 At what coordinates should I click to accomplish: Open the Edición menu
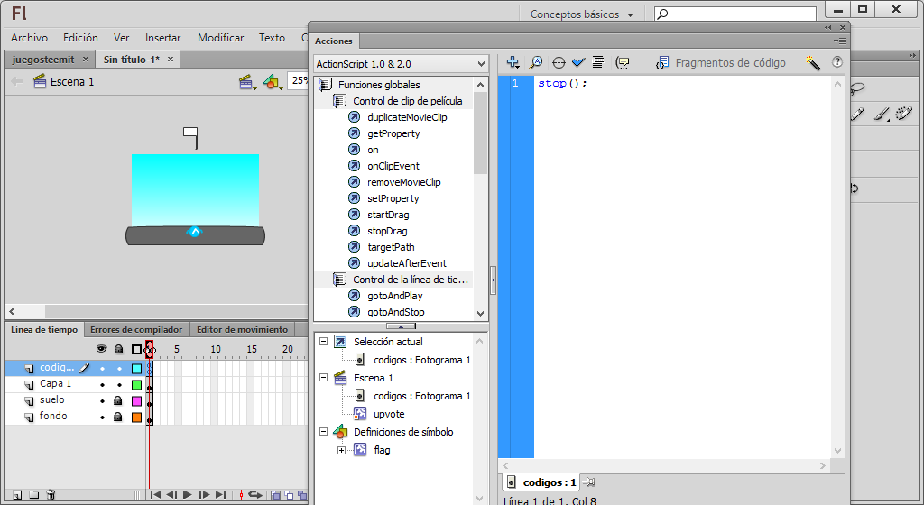pos(80,38)
